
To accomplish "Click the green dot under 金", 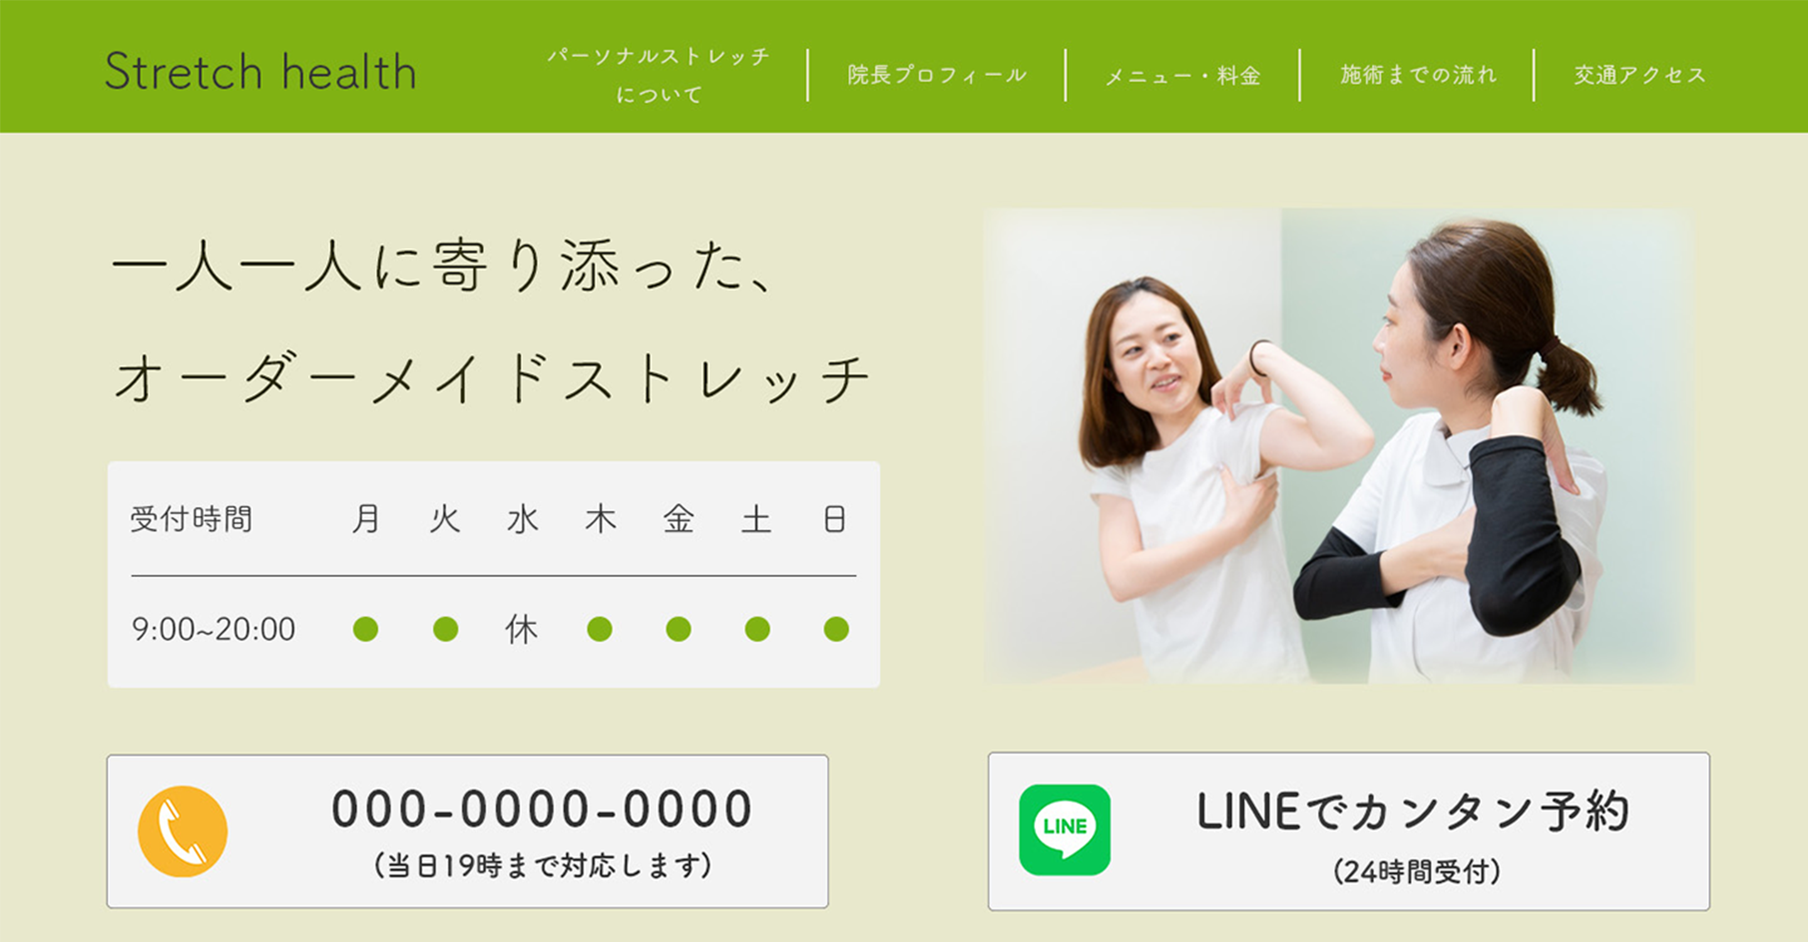I will (x=679, y=629).
